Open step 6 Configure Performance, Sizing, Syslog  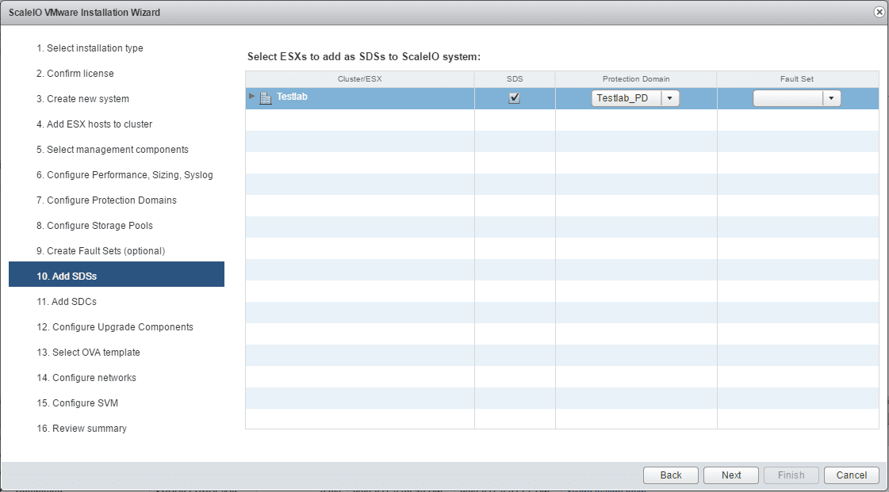click(125, 175)
